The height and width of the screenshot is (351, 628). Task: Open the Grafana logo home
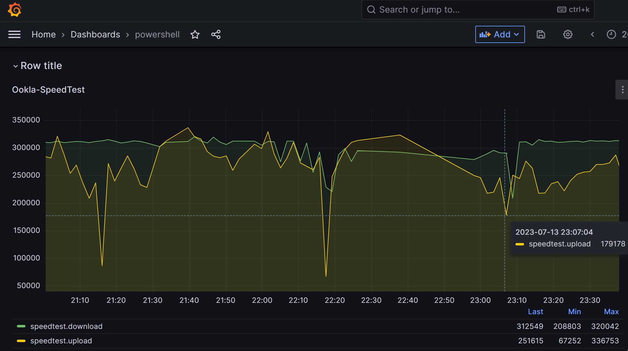pyautogui.click(x=14, y=10)
